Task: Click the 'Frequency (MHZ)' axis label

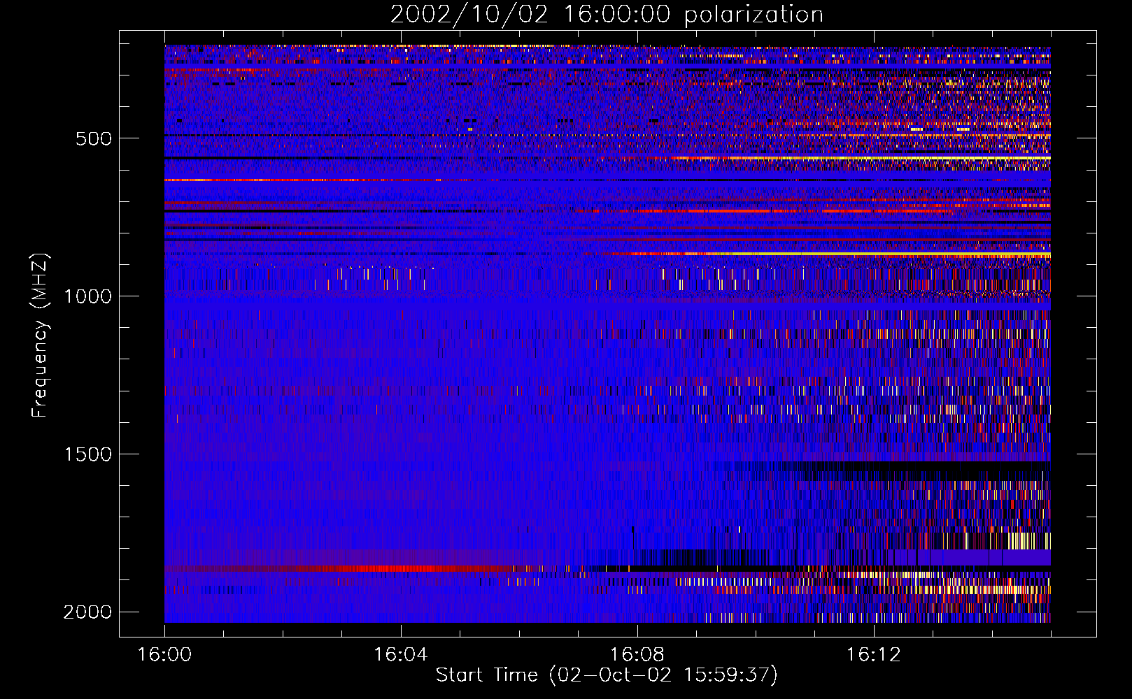Action: click(40, 336)
